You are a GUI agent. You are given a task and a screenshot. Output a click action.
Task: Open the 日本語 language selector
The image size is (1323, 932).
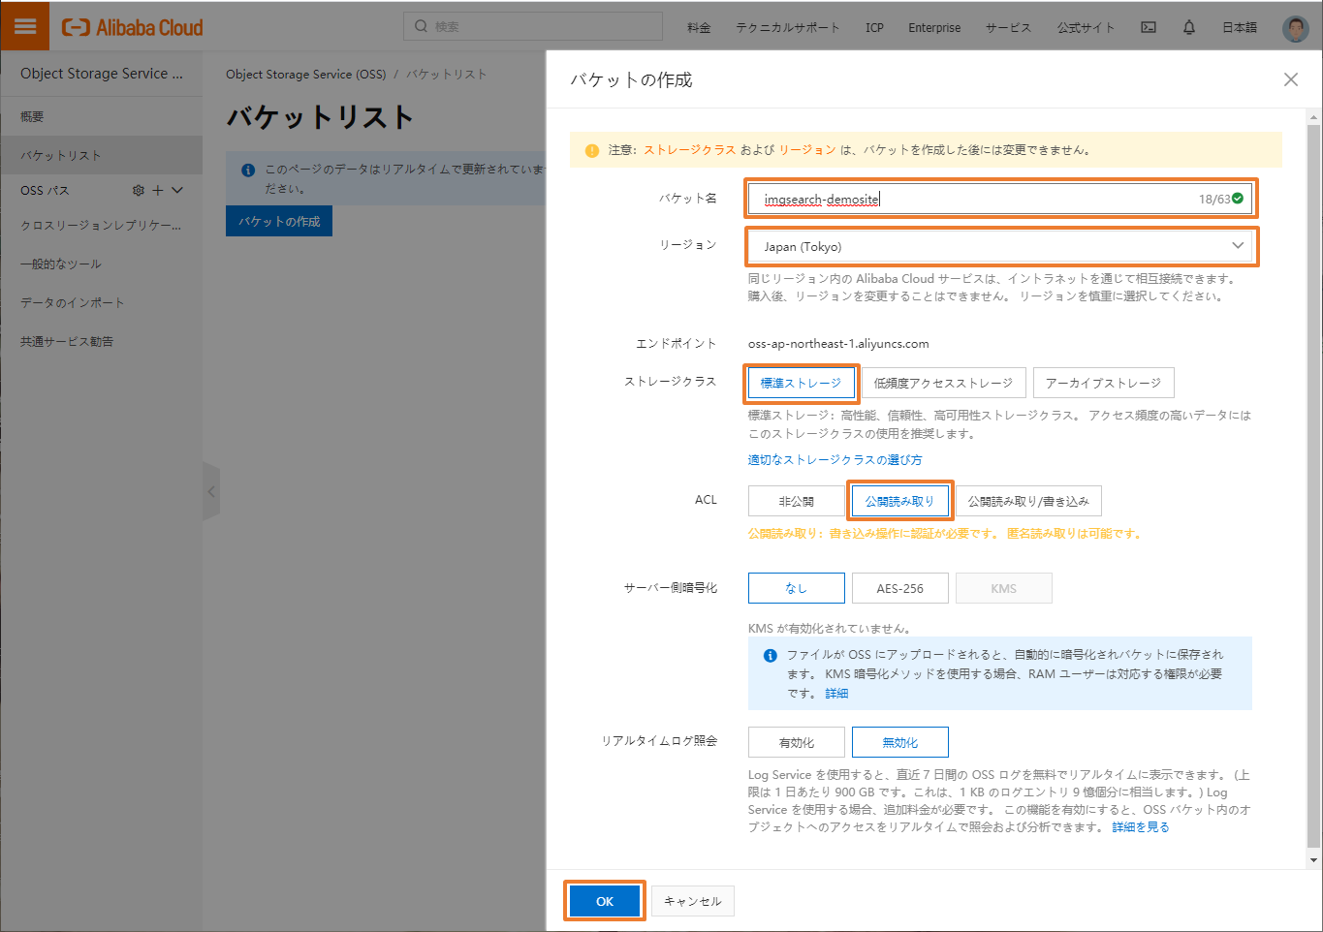click(x=1240, y=27)
